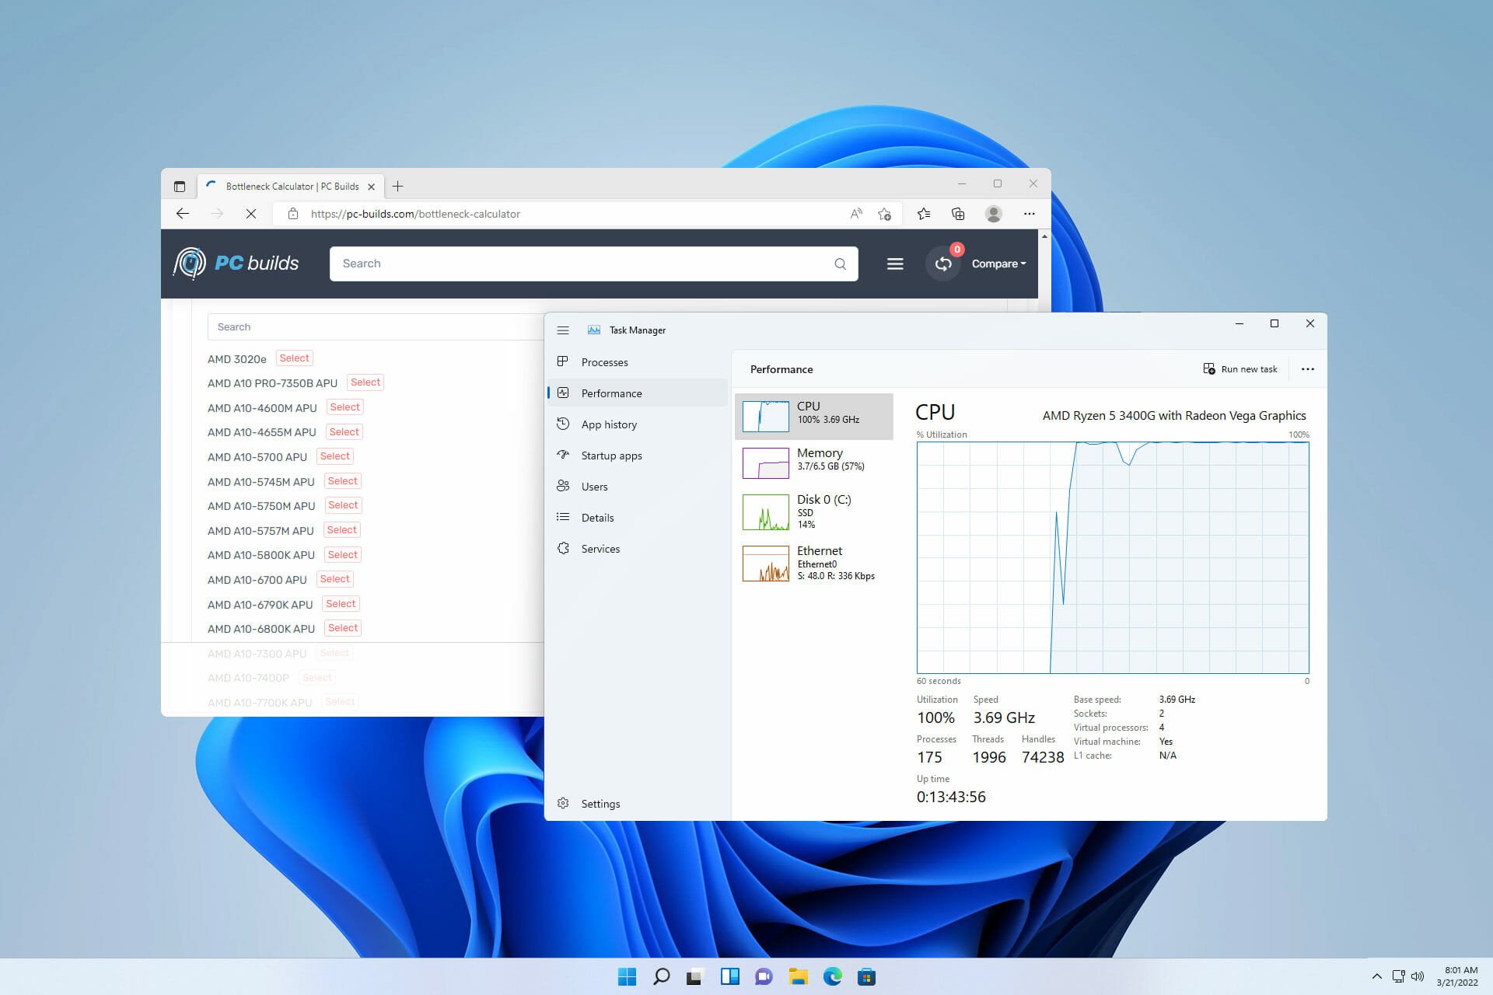Screen dimensions: 1493x995
Task: Click the three-dot menu next to Run new task
Action: point(1307,368)
